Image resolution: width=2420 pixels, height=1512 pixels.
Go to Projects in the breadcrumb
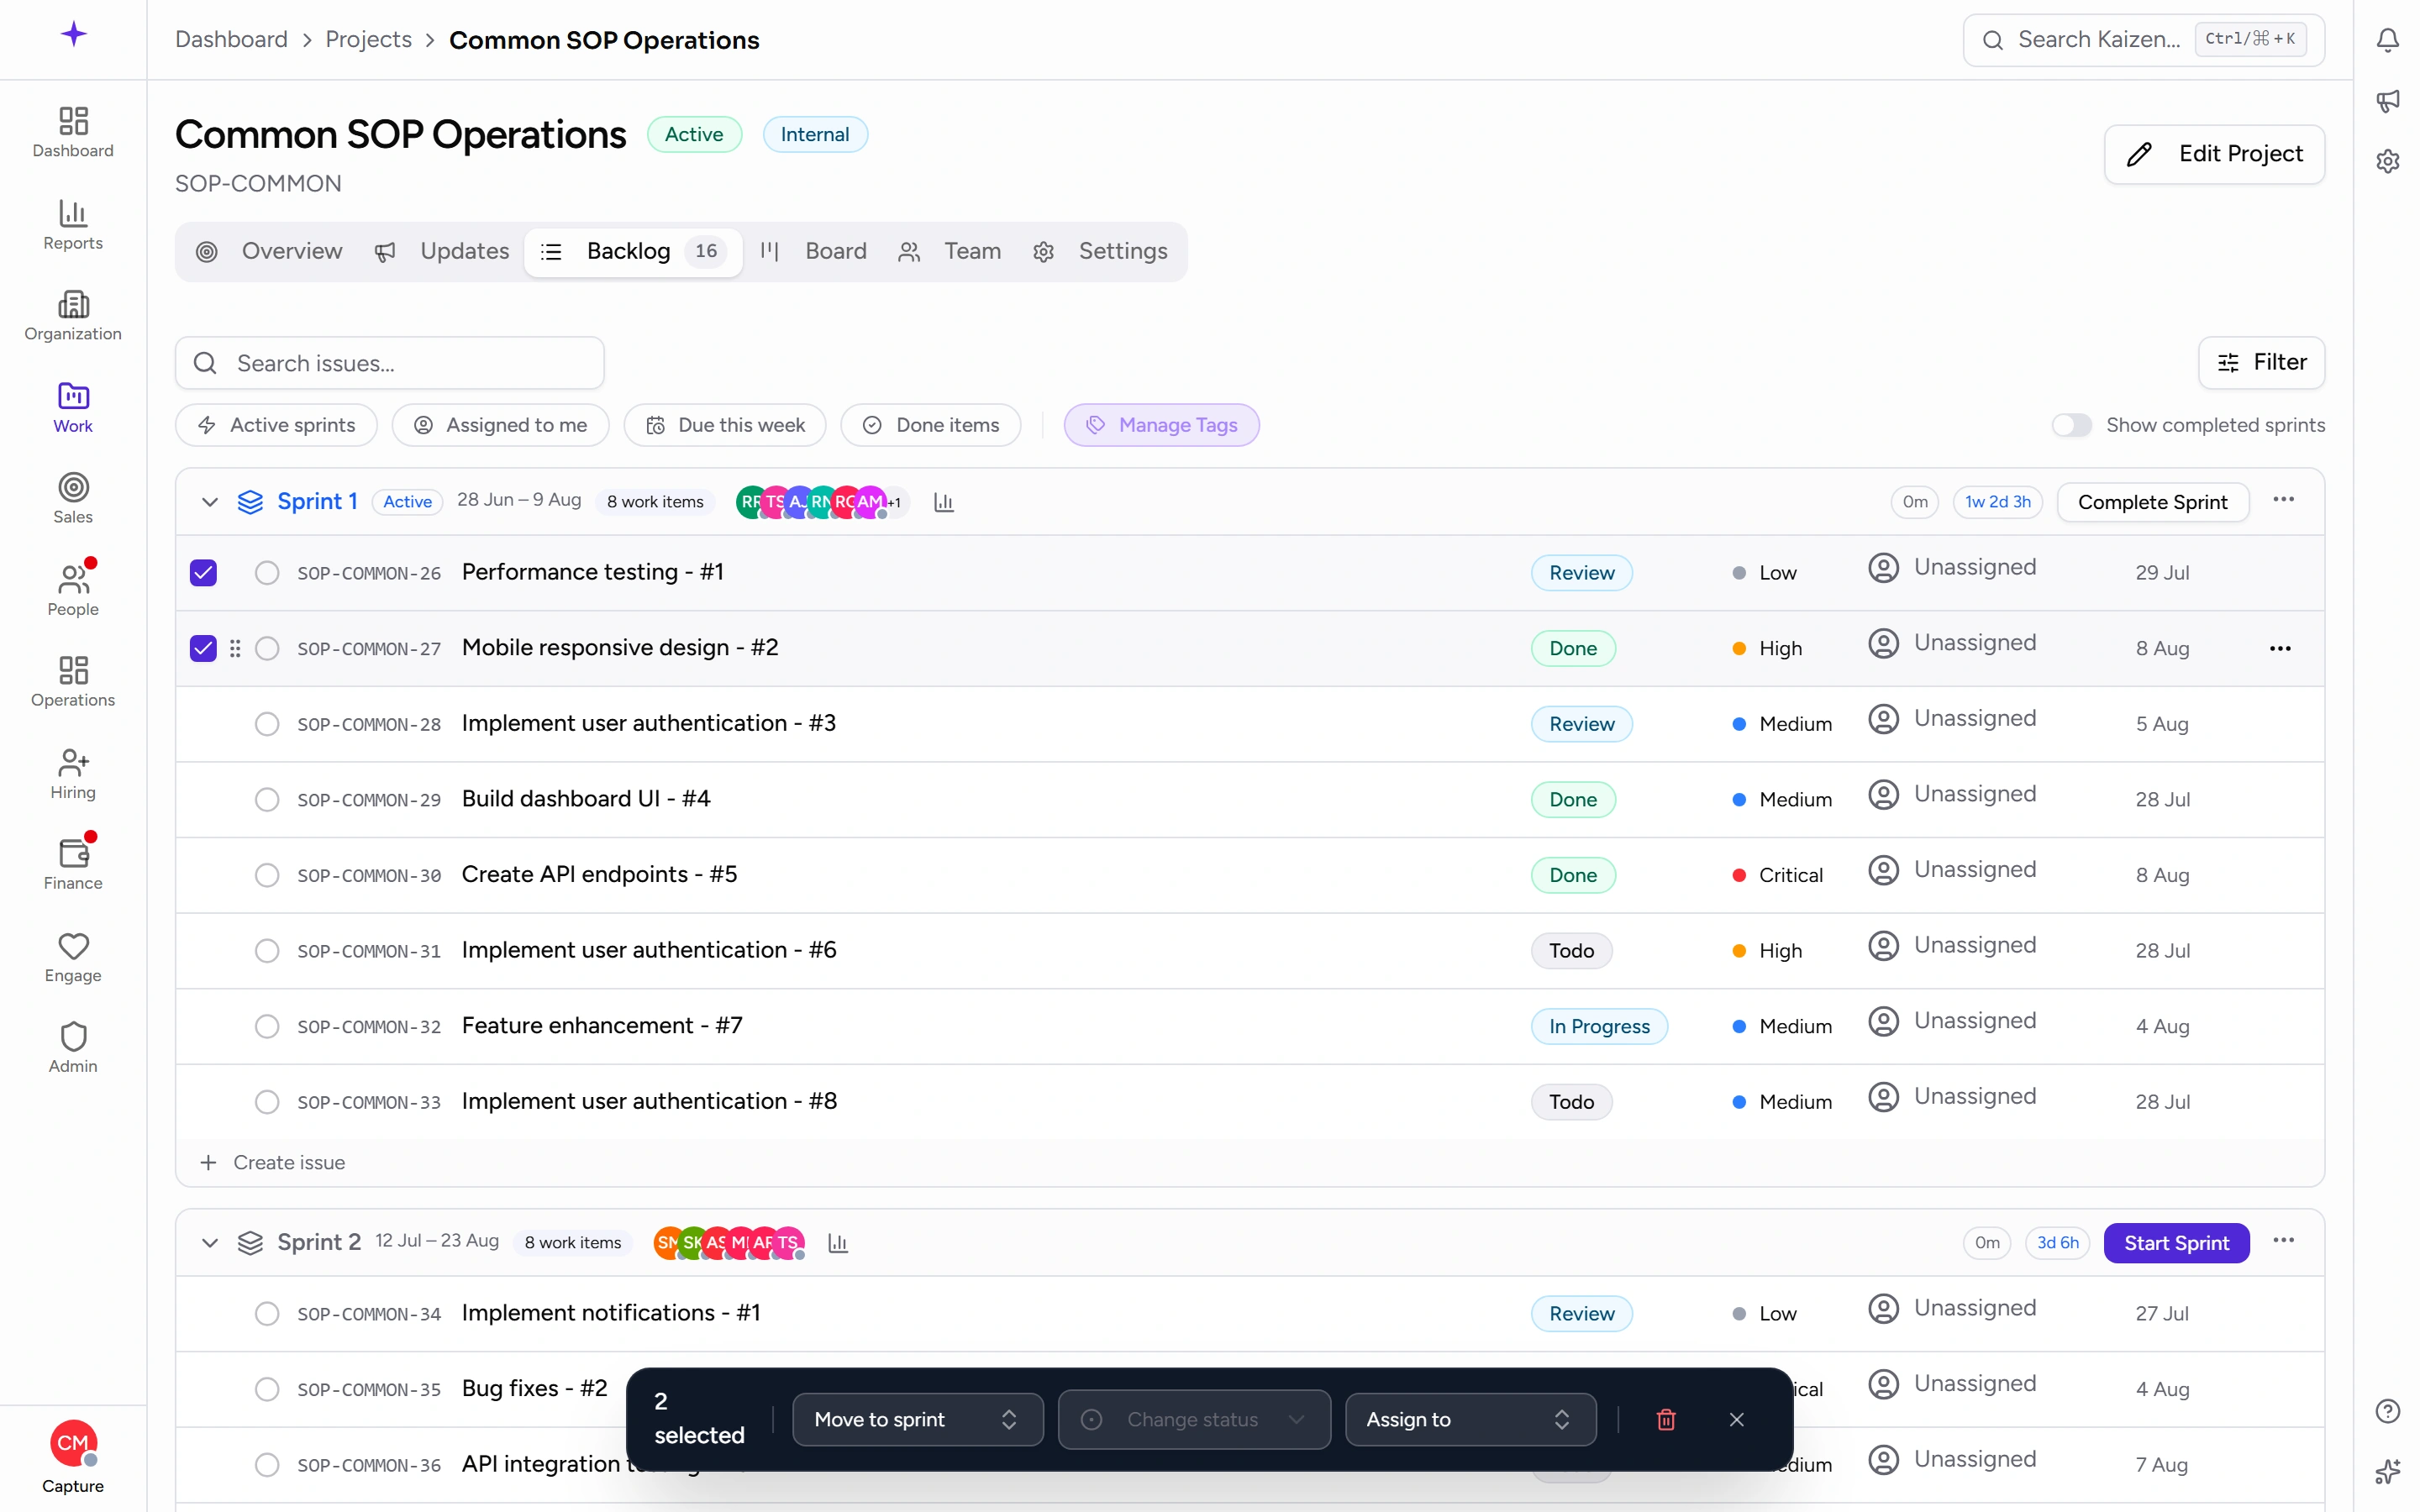click(368, 40)
